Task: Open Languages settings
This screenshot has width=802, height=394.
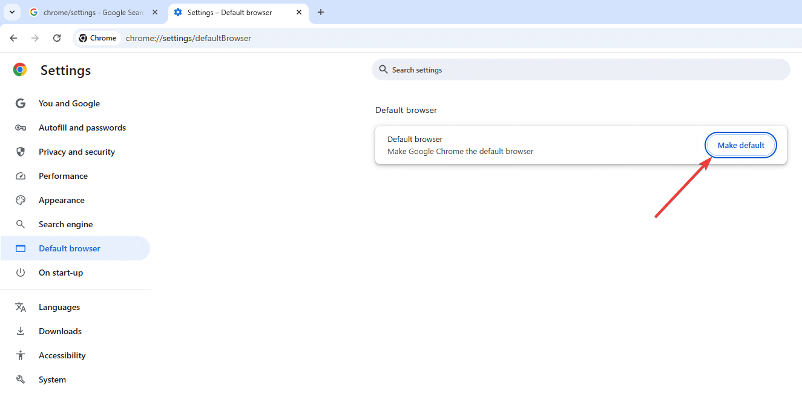Action: tap(59, 307)
